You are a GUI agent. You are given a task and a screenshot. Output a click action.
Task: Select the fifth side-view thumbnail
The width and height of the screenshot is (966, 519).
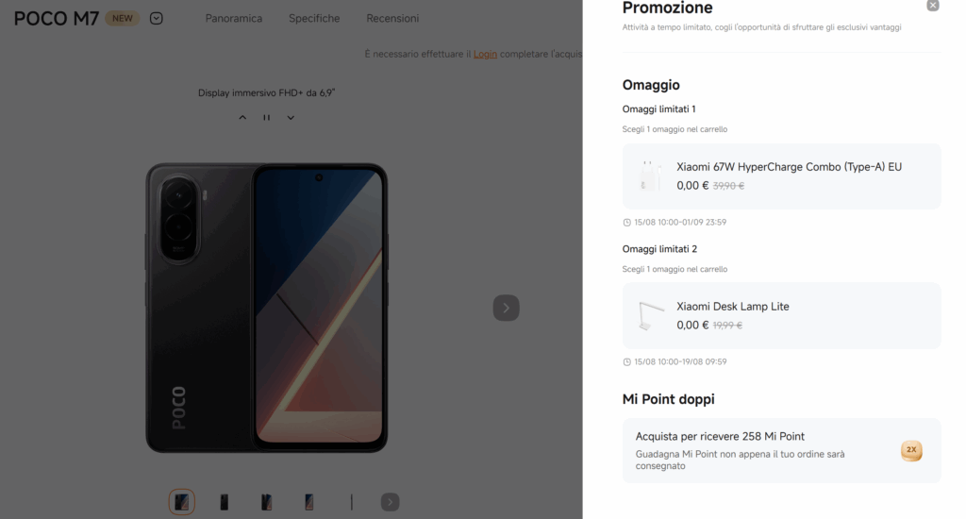352,502
